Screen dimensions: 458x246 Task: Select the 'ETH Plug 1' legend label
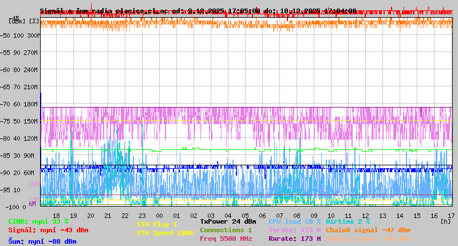pyautogui.click(x=157, y=224)
